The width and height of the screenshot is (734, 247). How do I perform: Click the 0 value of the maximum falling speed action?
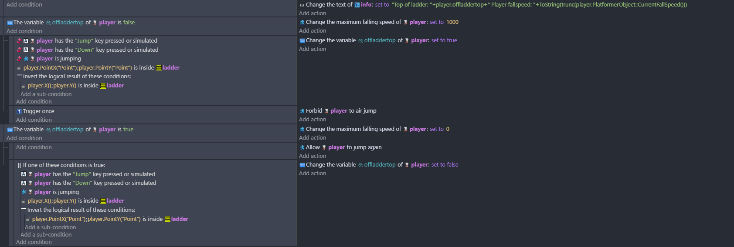448,129
